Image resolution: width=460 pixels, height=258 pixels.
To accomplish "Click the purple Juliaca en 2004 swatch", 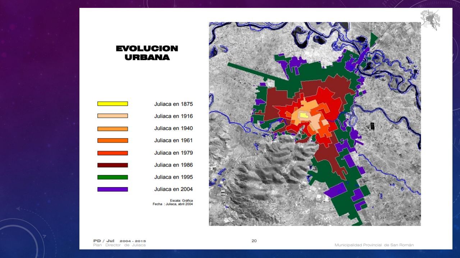I will (x=112, y=189).
